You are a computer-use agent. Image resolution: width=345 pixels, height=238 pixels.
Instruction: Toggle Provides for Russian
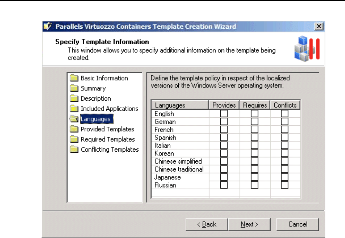[x=224, y=185]
